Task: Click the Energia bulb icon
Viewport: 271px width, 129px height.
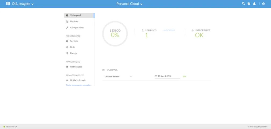Action: click(x=67, y=53)
